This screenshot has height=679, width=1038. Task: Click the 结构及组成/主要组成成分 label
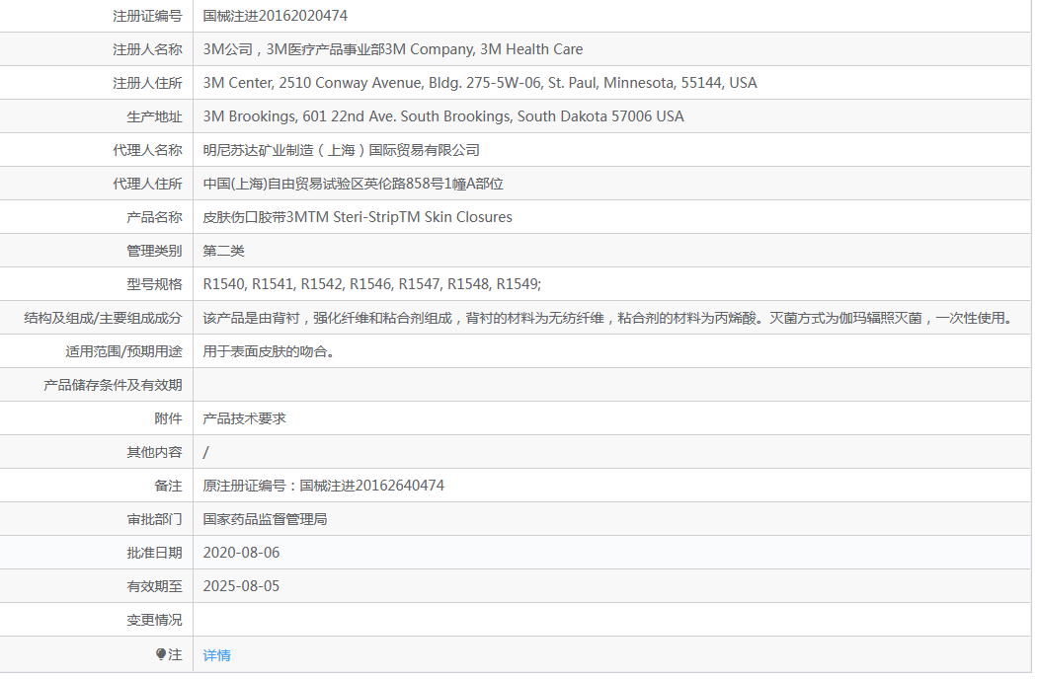coord(103,319)
